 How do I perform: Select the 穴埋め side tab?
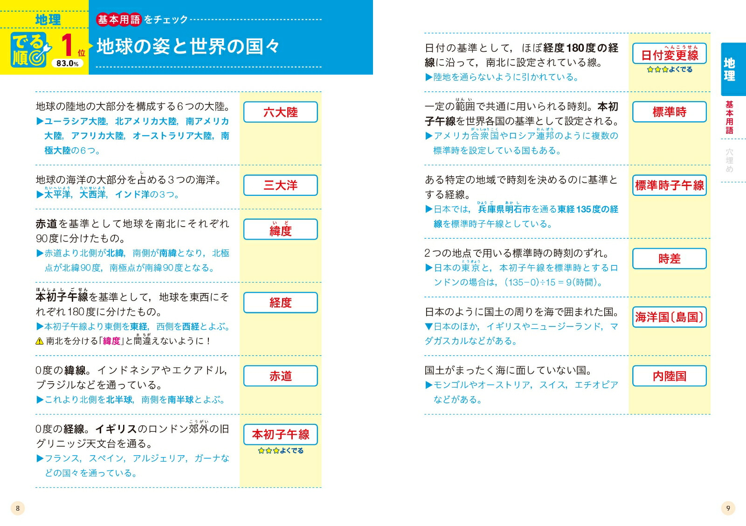(x=729, y=160)
